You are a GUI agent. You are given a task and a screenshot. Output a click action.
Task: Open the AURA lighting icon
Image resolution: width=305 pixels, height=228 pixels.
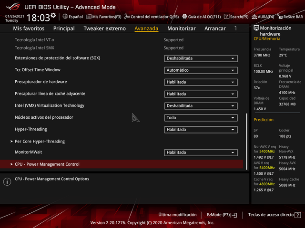tap(254, 17)
